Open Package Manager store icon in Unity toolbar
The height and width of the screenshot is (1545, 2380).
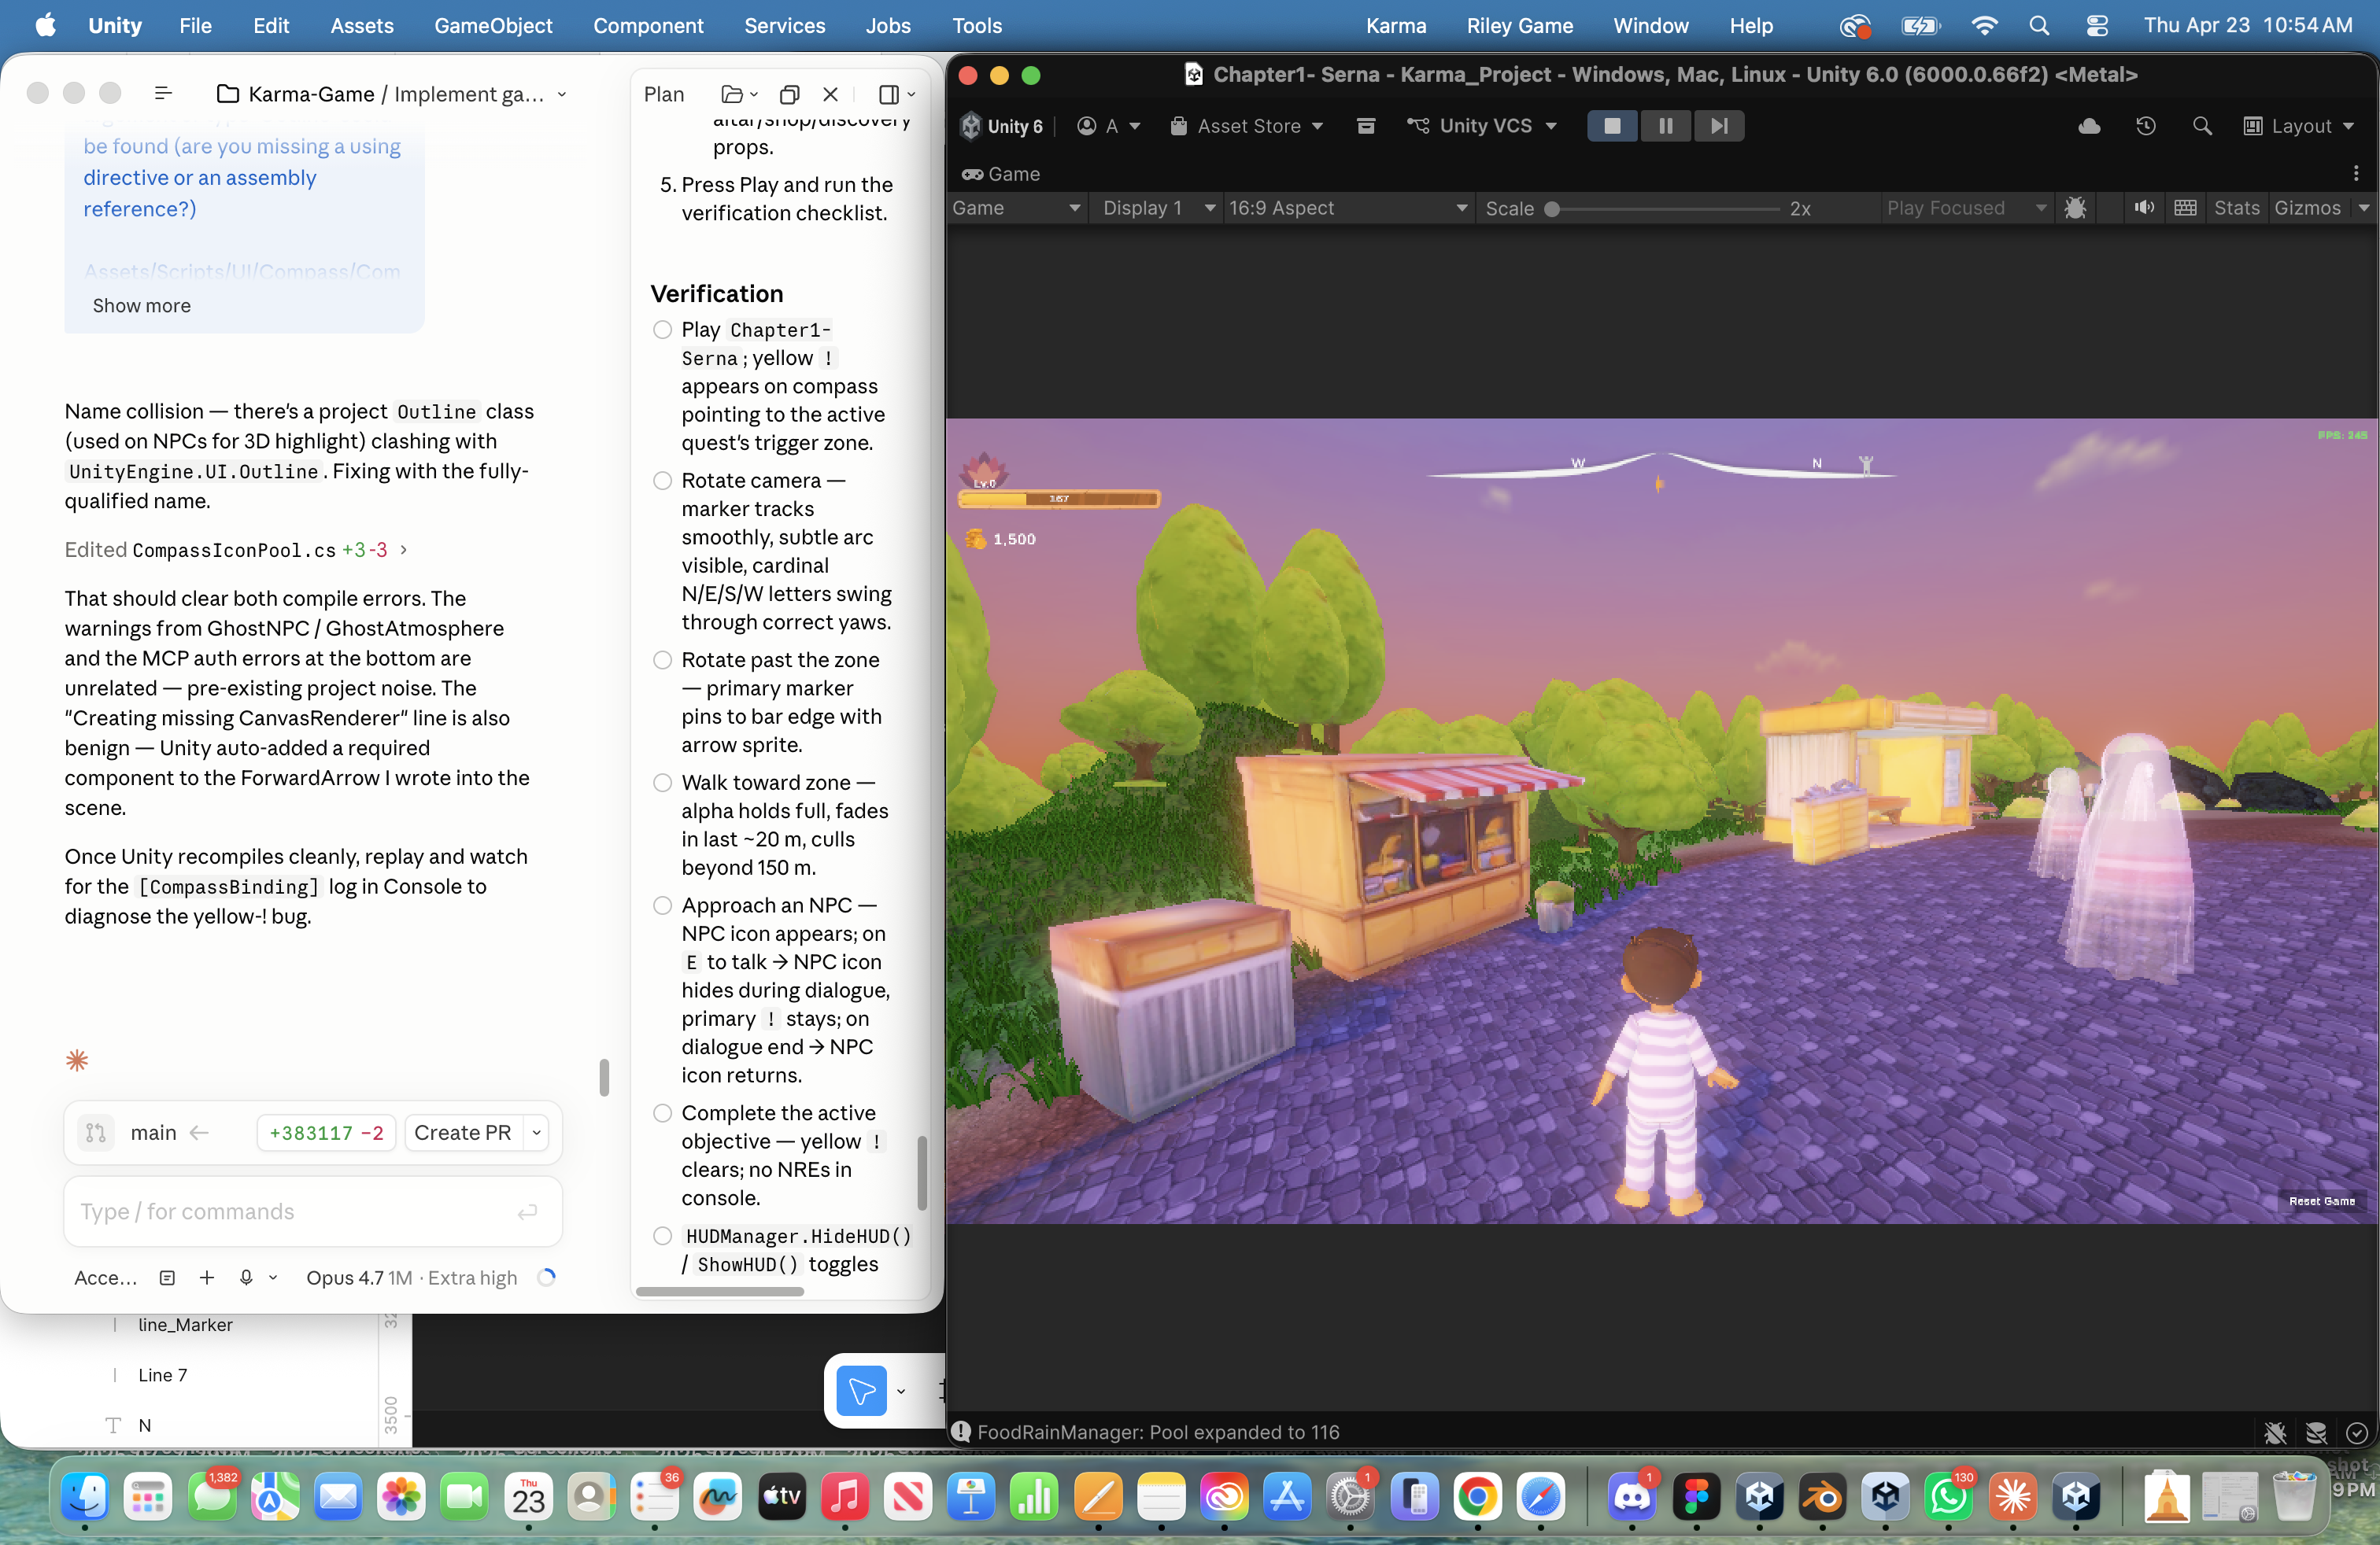pyautogui.click(x=1365, y=126)
